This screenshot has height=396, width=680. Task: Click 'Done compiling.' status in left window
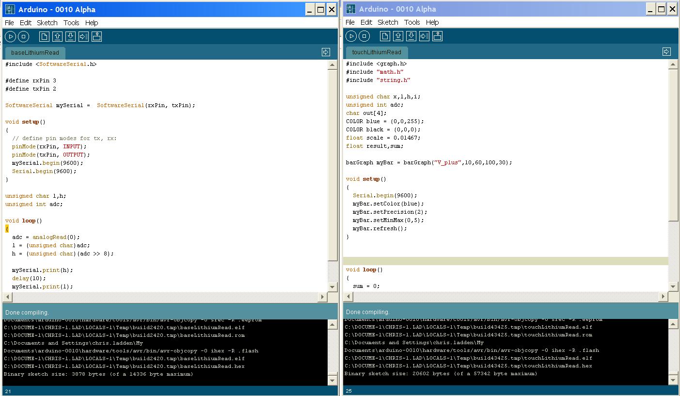(x=27, y=312)
